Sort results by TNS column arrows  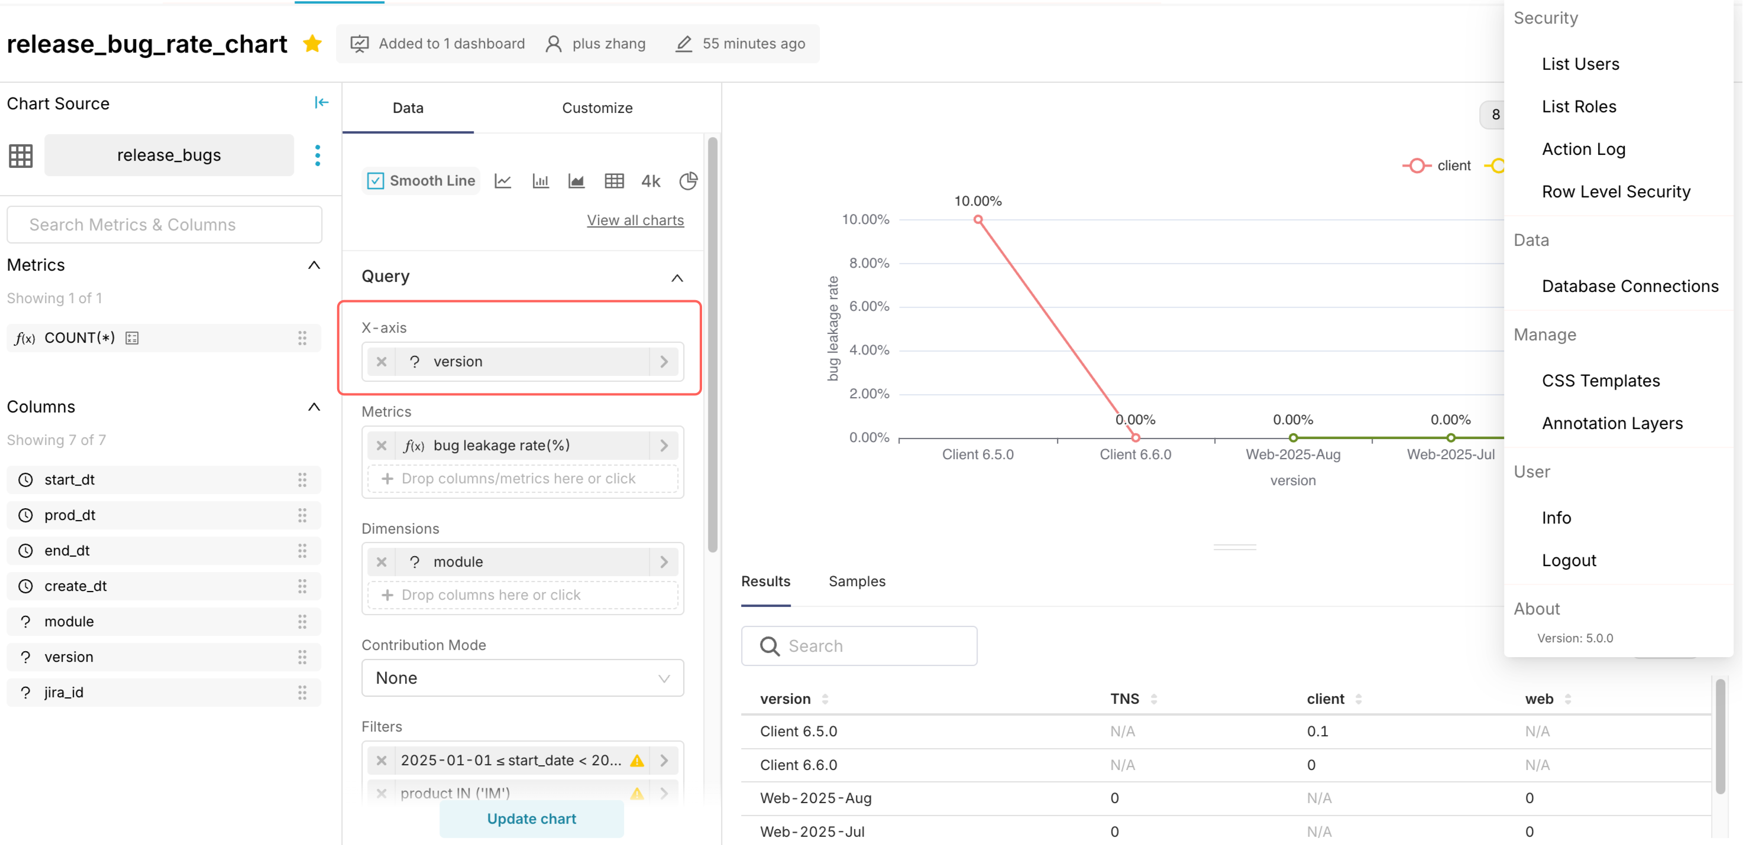point(1154,699)
